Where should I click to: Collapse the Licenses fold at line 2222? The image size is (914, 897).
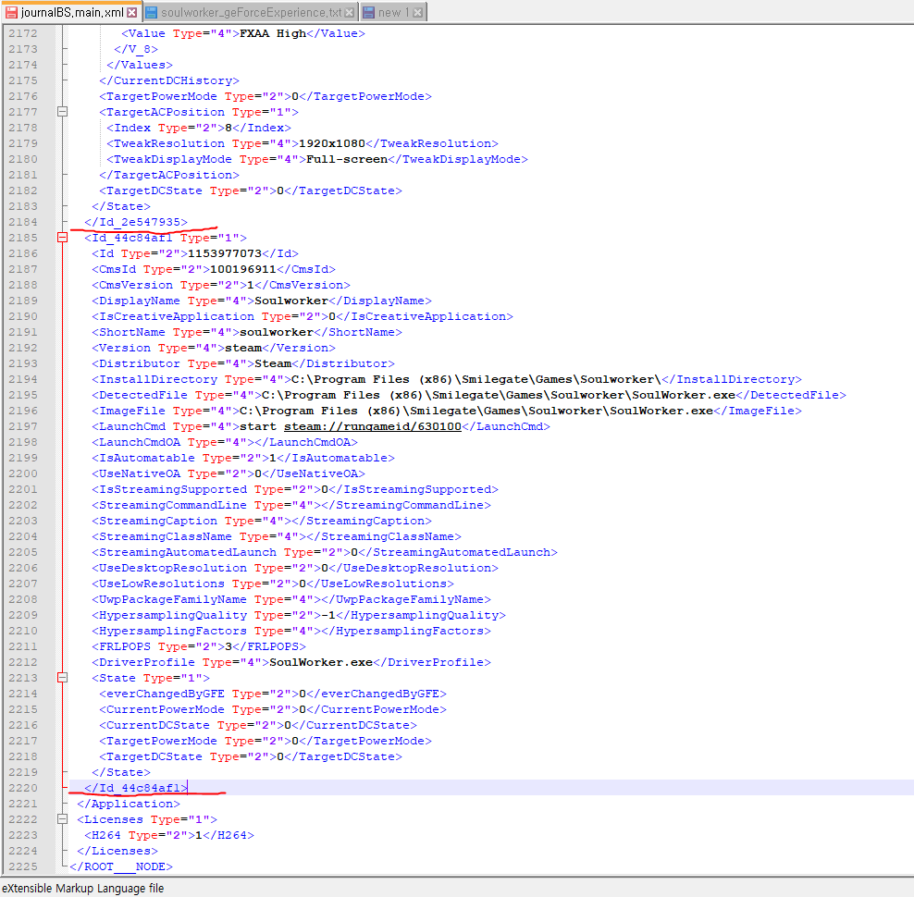coord(62,819)
